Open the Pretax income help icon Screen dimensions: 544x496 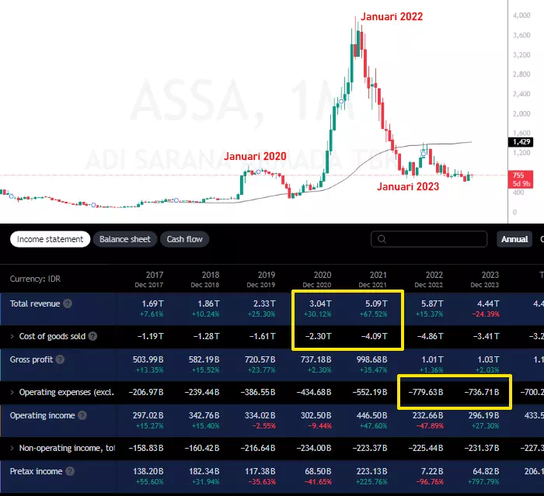click(x=70, y=471)
